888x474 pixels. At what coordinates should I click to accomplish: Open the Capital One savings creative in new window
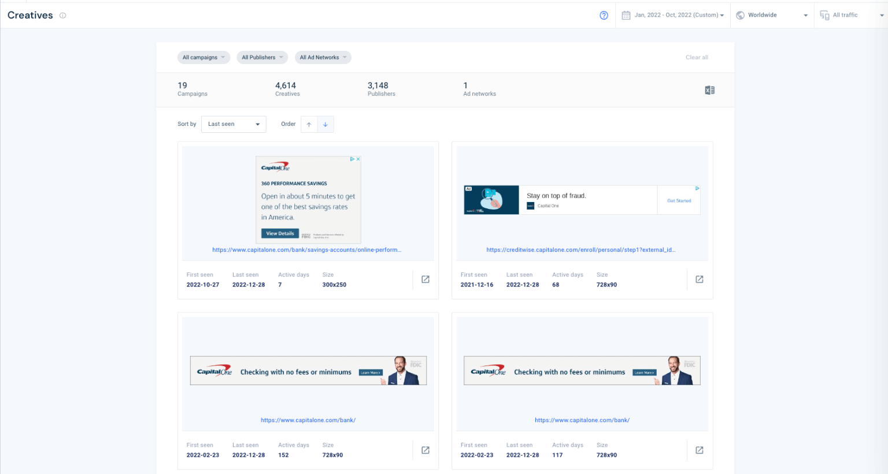point(425,279)
